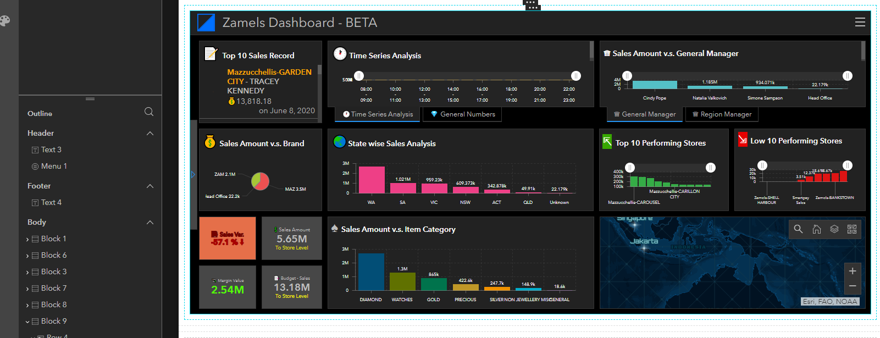Click the right handle of Time Series range slider
Viewport: 880px width, 338px height.
575,76
